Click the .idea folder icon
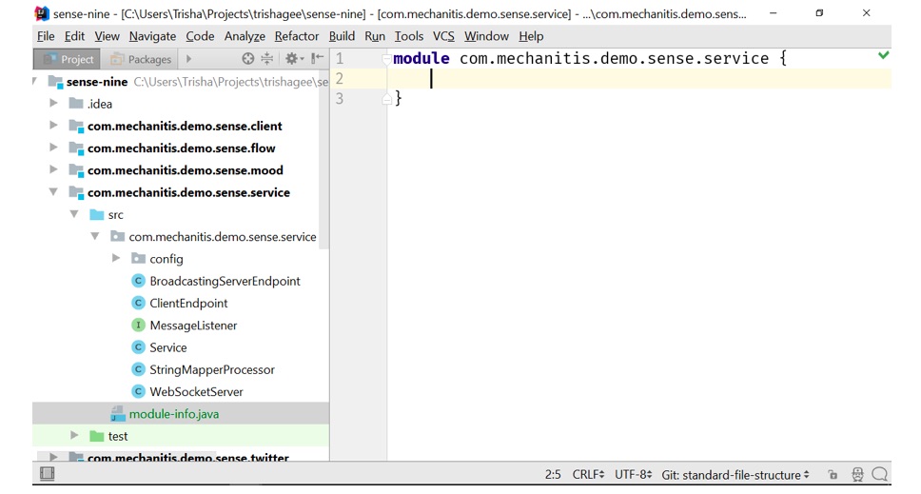 [x=76, y=104]
